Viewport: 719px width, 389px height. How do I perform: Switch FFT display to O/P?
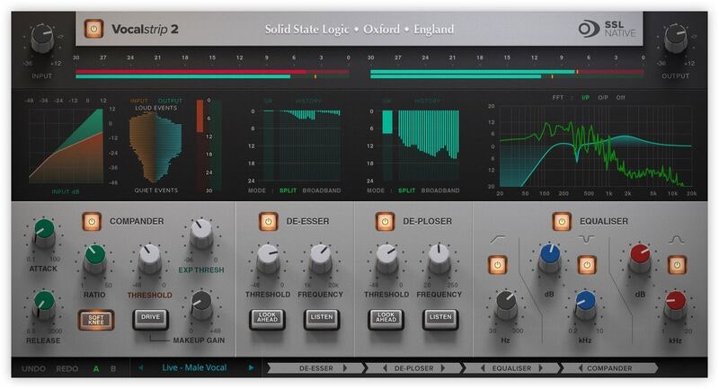[x=601, y=97]
